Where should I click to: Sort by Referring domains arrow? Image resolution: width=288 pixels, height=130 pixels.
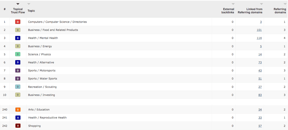click(285, 4)
